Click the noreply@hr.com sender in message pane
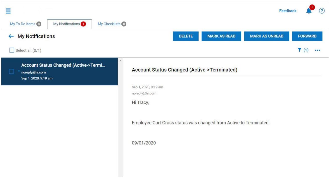 pyautogui.click(x=144, y=93)
